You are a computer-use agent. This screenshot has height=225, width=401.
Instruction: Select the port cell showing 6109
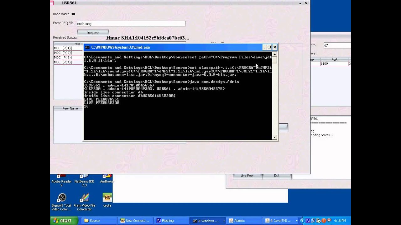click(x=334, y=64)
